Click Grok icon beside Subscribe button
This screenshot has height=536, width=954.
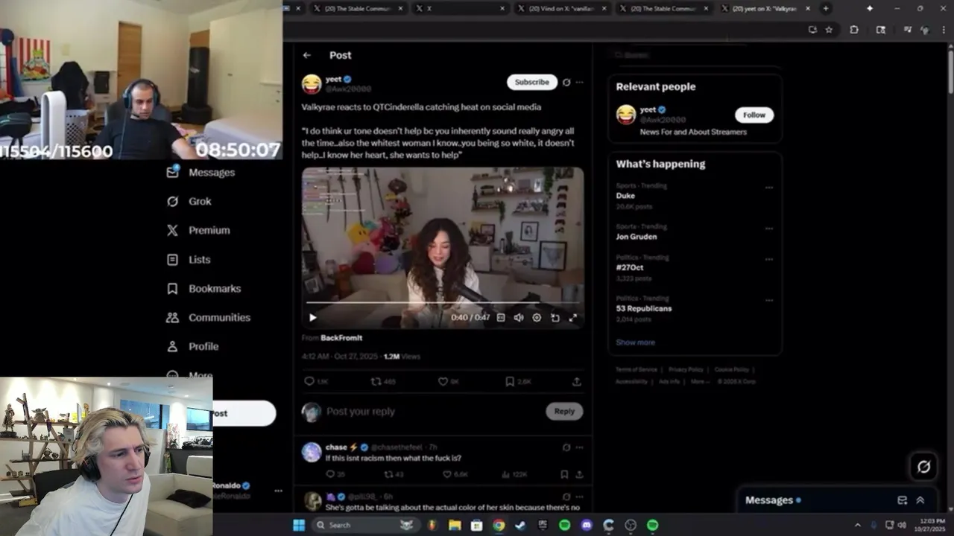[566, 83]
